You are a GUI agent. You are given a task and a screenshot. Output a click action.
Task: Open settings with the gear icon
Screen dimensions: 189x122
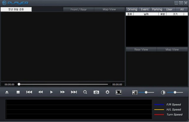pos(108,92)
